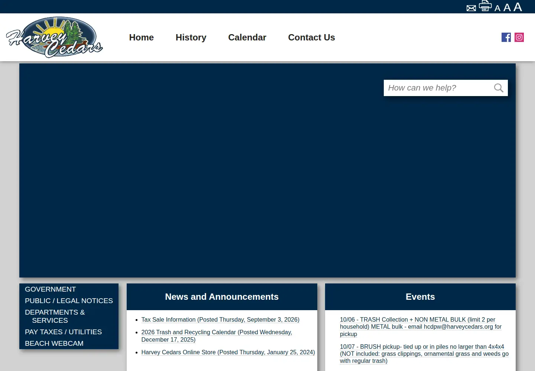The image size is (535, 371).
Task: Open the Calendar menu item
Action: pyautogui.click(x=247, y=37)
